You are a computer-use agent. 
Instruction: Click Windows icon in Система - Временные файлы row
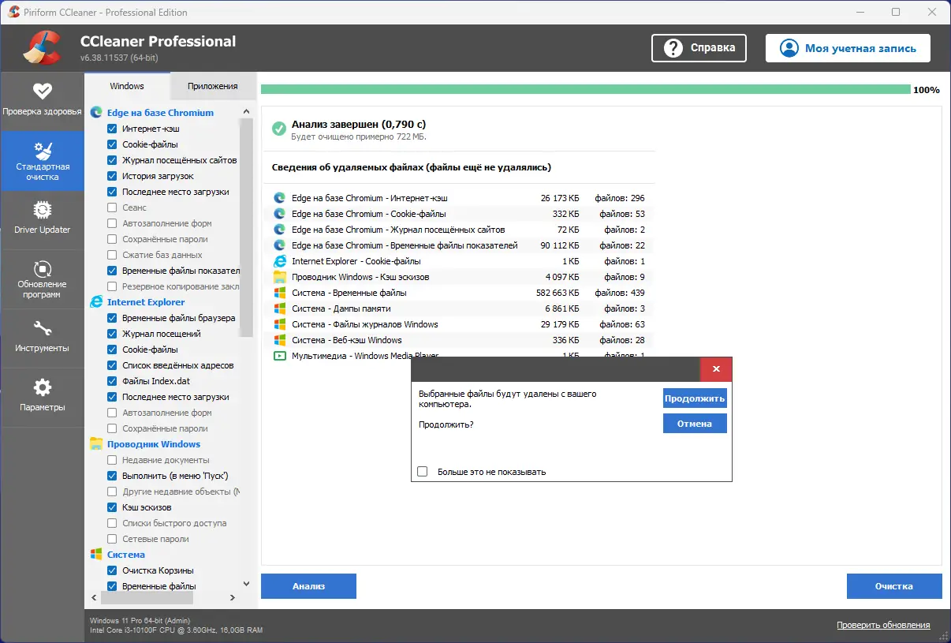point(279,293)
